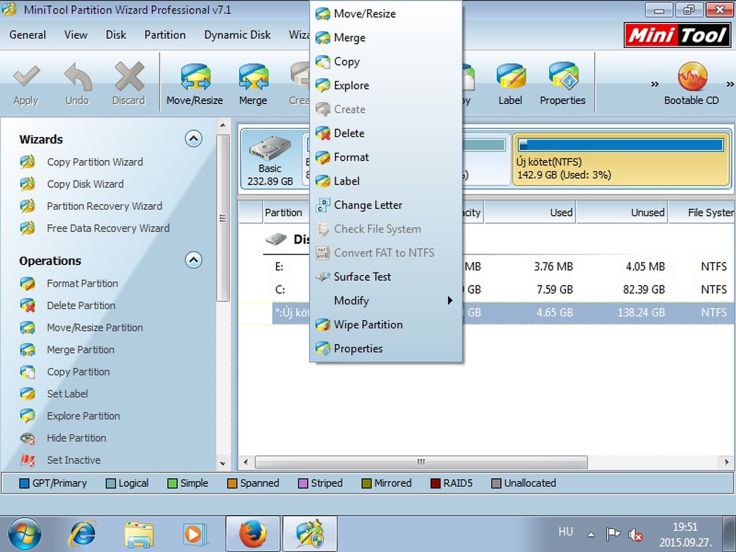The image size is (736, 552).
Task: Sort by the Used column header
Action: [x=530, y=213]
